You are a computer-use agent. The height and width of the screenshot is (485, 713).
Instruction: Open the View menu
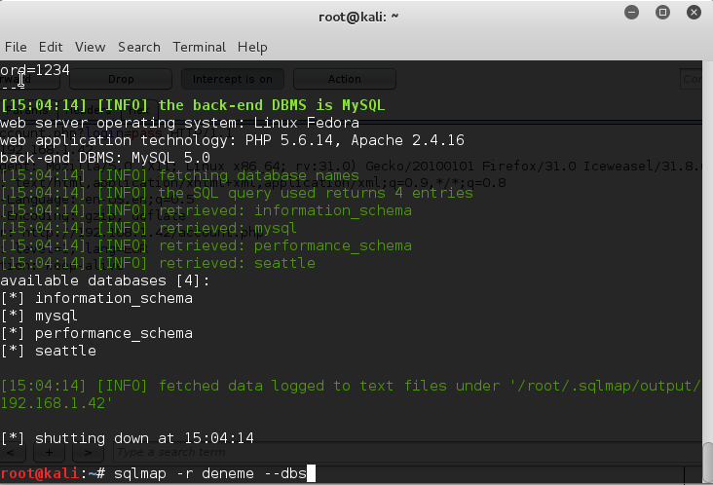coord(90,47)
